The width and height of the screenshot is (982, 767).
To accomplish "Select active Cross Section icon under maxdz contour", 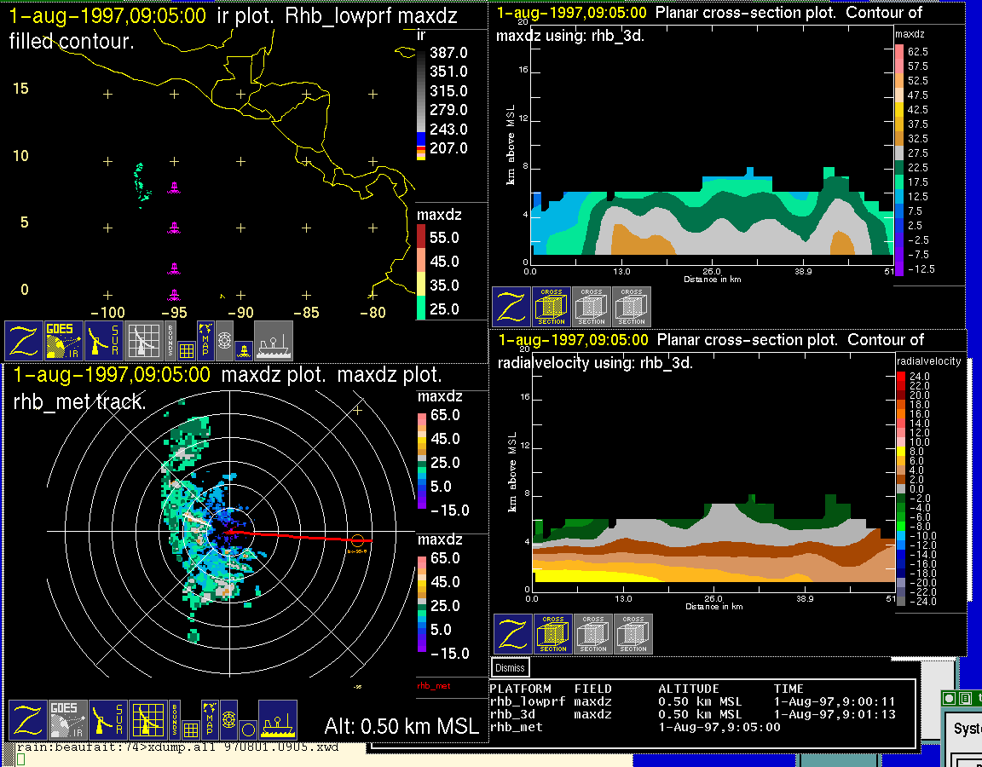I will click(552, 307).
